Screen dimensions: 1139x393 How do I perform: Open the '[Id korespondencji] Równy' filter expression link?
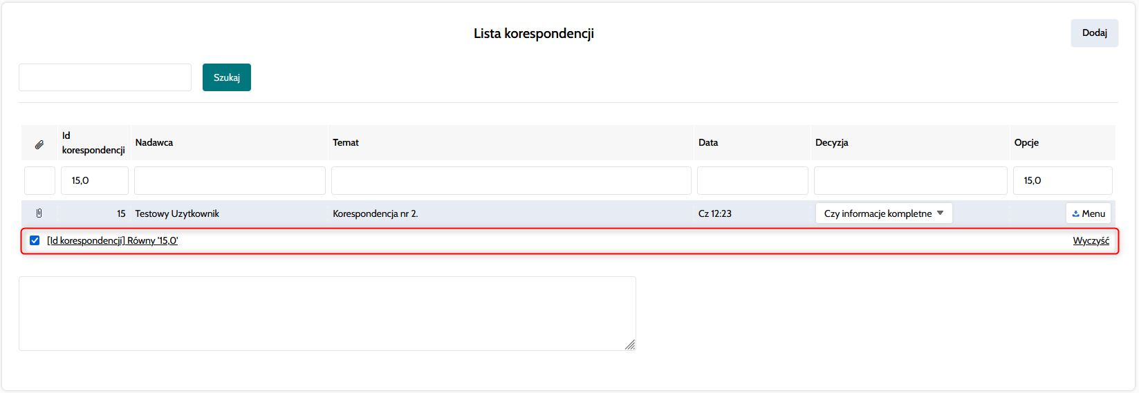(112, 241)
